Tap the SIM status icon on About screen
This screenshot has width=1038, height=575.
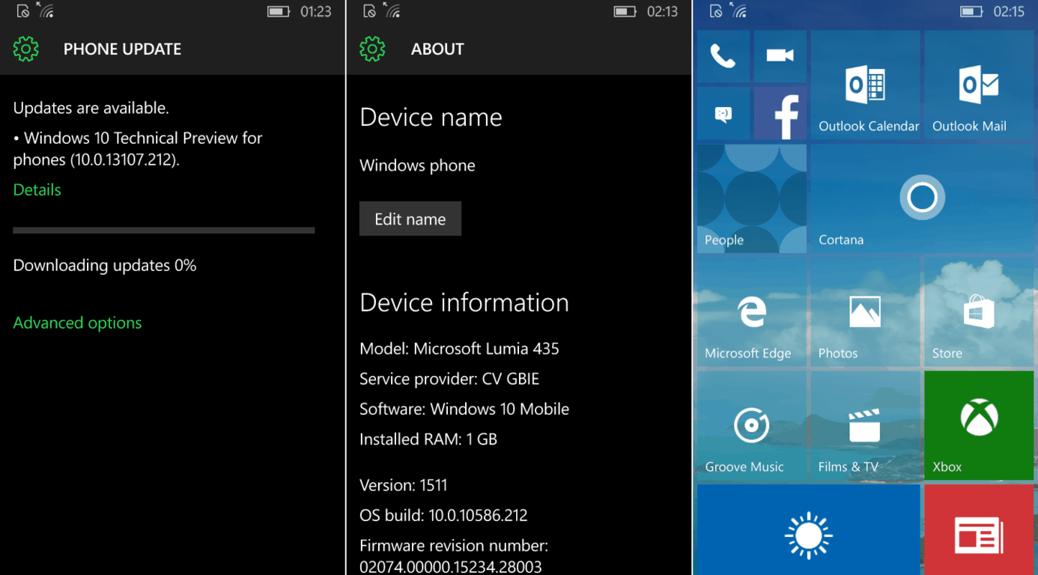(369, 11)
